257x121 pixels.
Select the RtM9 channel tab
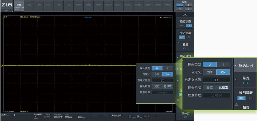99,6
